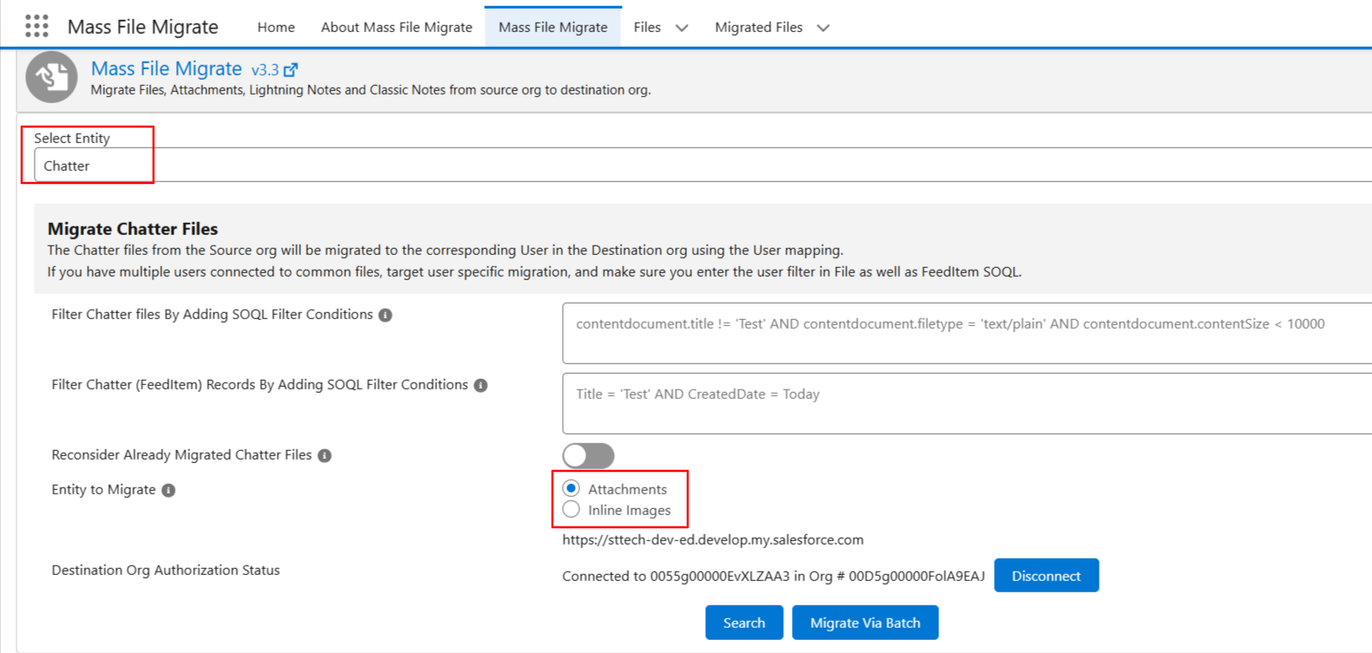
Task: Show info tooltip for FeedItem Records filter
Action: tap(480, 385)
